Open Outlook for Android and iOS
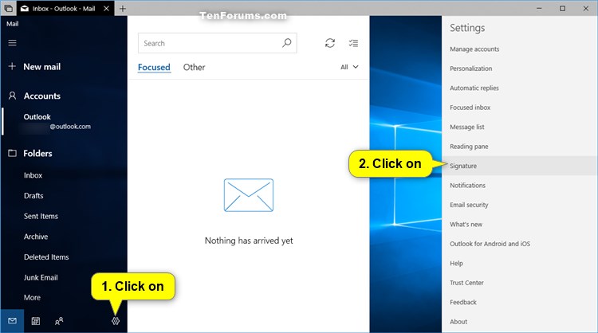This screenshot has width=598, height=333. pos(520,244)
